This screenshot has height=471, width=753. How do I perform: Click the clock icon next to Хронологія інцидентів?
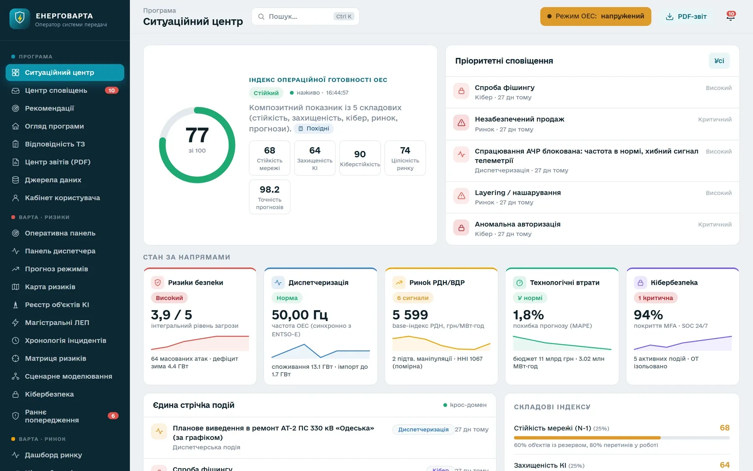click(x=15, y=340)
